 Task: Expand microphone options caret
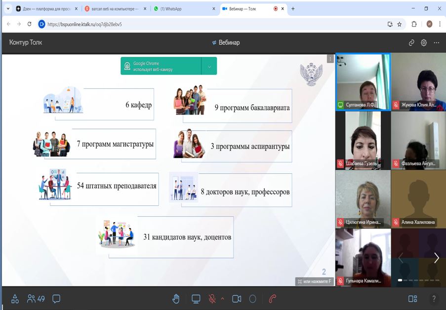[x=222, y=299]
